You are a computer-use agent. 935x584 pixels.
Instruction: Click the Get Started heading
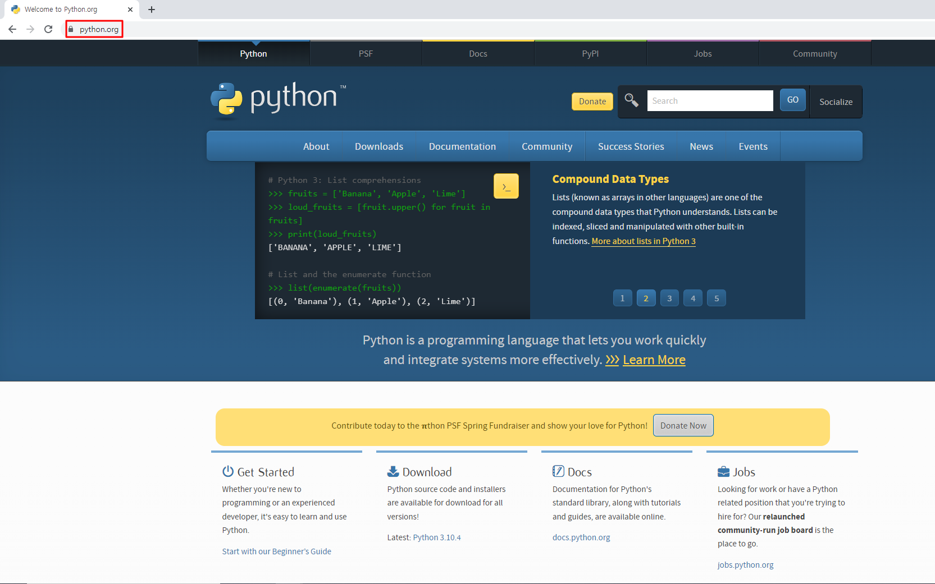[x=266, y=472]
